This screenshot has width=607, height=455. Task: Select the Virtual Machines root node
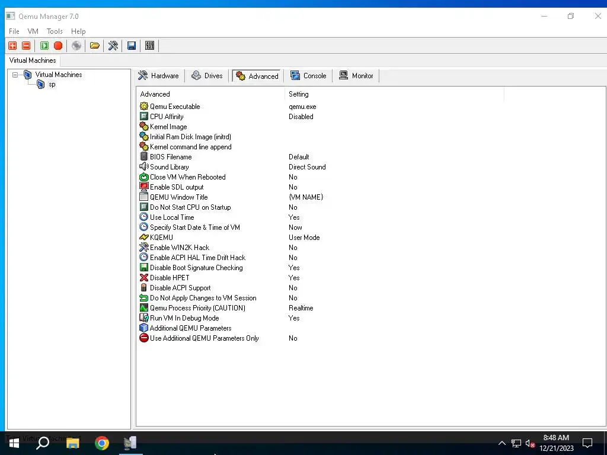click(59, 75)
